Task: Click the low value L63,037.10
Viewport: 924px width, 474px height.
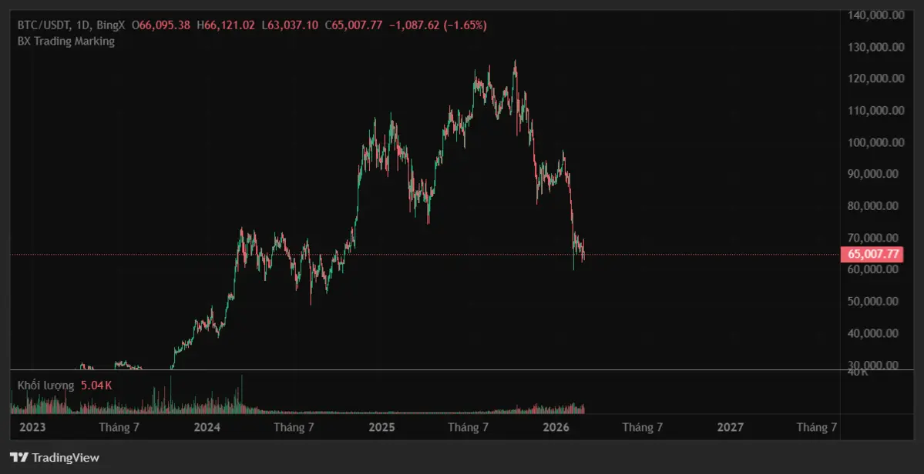Action: 290,25
